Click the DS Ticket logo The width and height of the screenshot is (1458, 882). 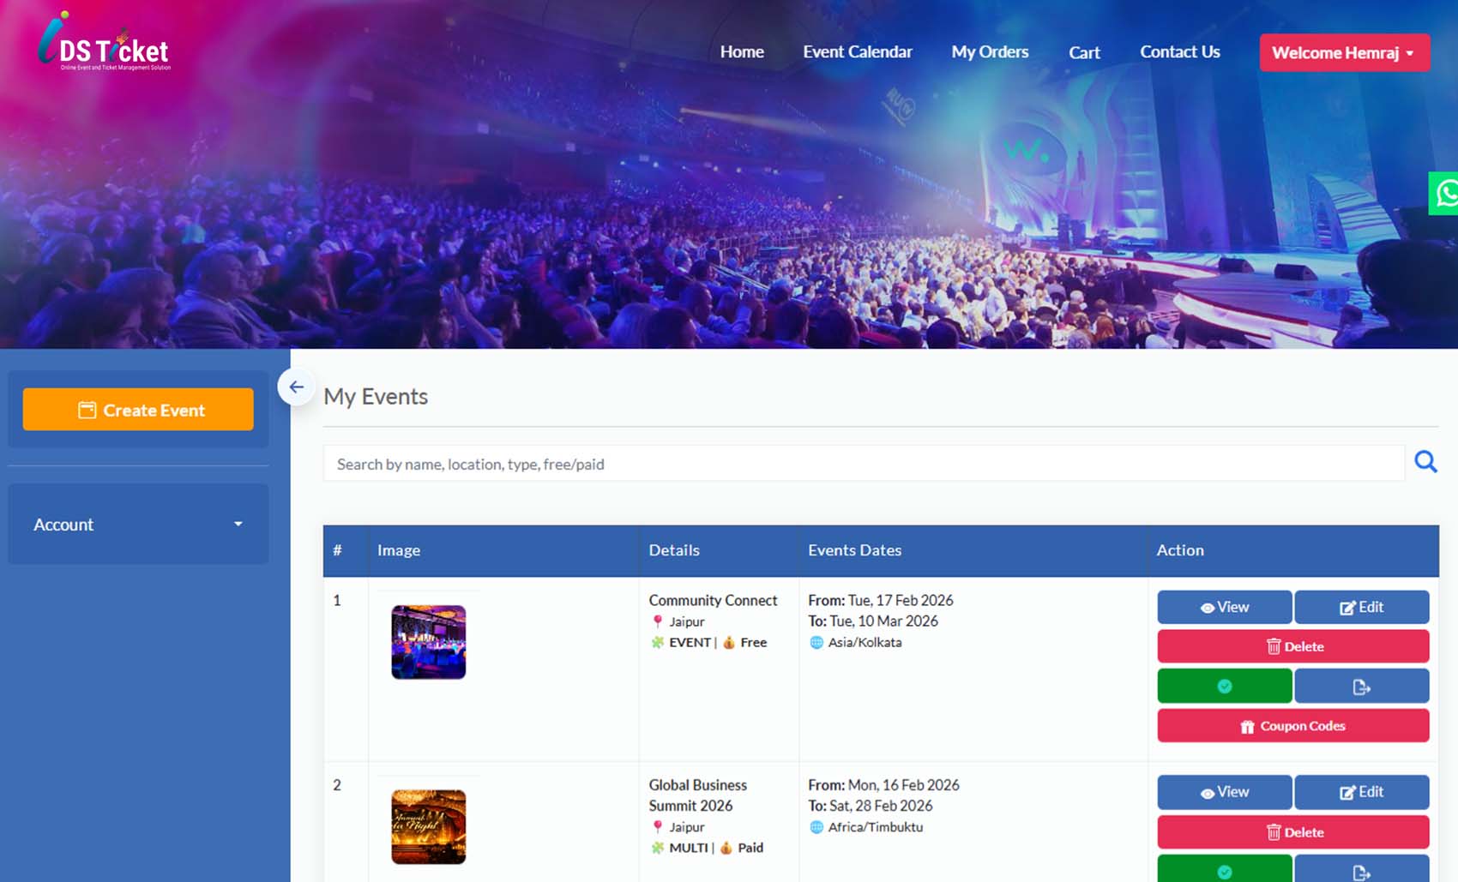point(105,45)
